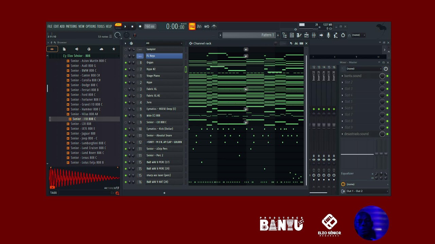Expand the desastrado.sound slot arrow

[342, 134]
